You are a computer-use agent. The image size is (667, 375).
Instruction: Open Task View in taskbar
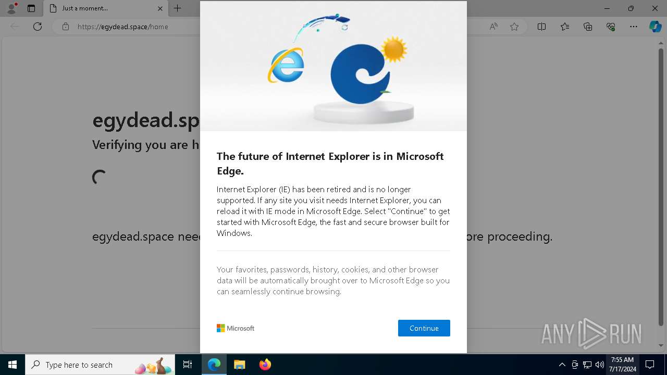click(188, 365)
